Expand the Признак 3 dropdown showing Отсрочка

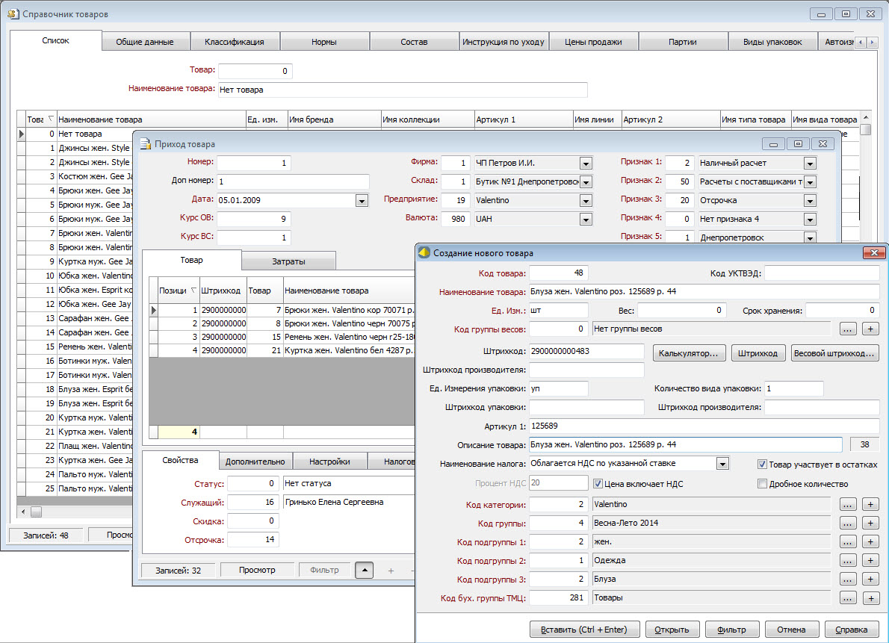click(x=811, y=201)
